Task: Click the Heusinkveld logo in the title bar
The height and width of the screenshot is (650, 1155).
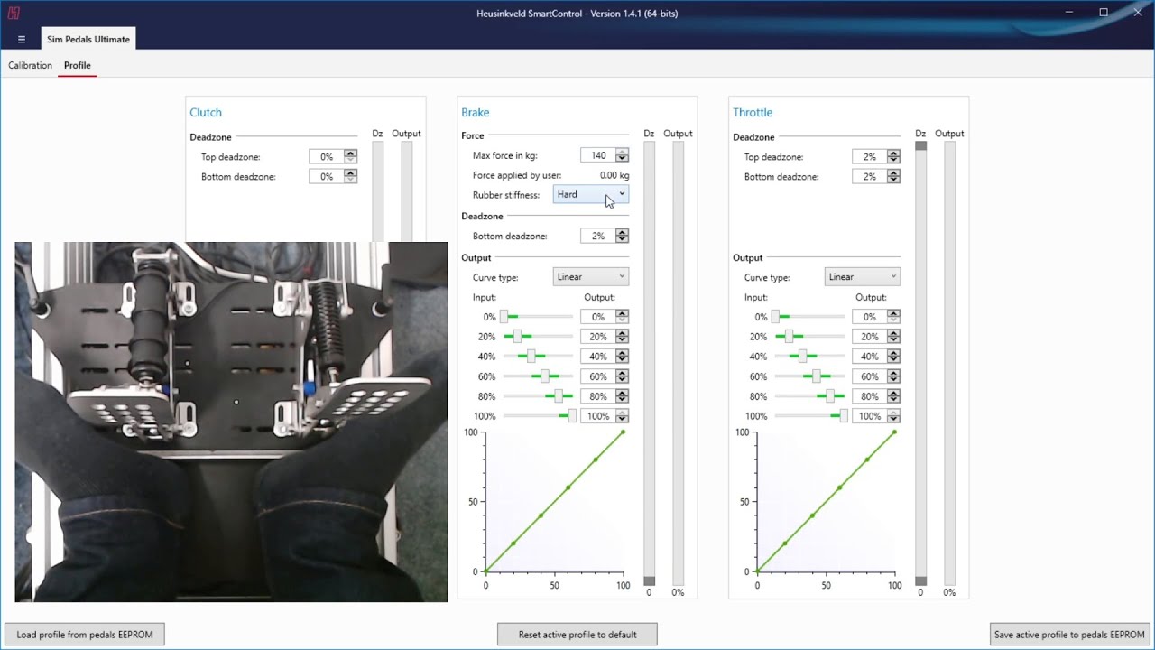Action: point(14,13)
